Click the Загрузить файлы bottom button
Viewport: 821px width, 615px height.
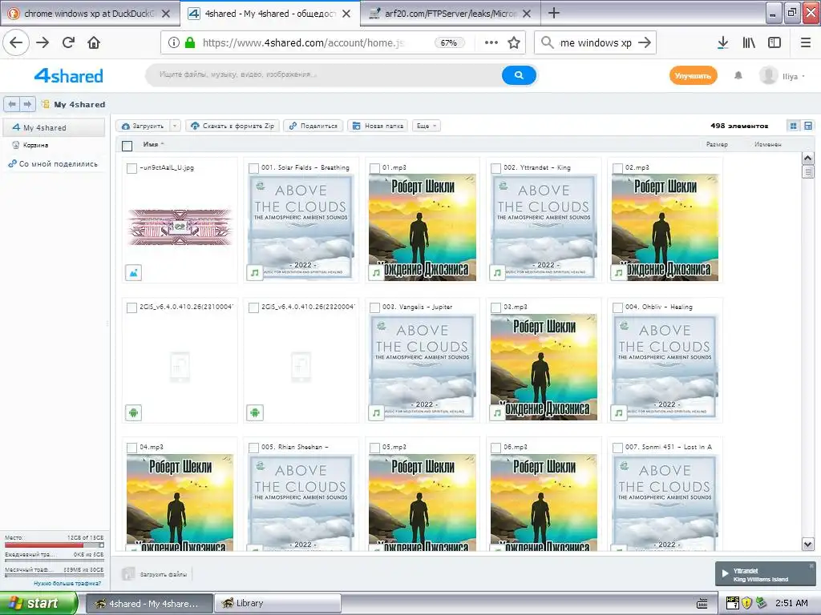156,574
